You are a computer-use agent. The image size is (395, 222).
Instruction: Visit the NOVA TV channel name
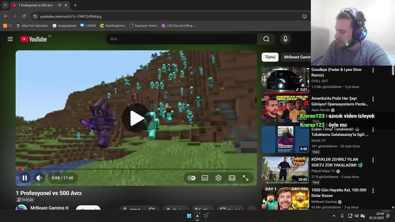click(x=318, y=141)
